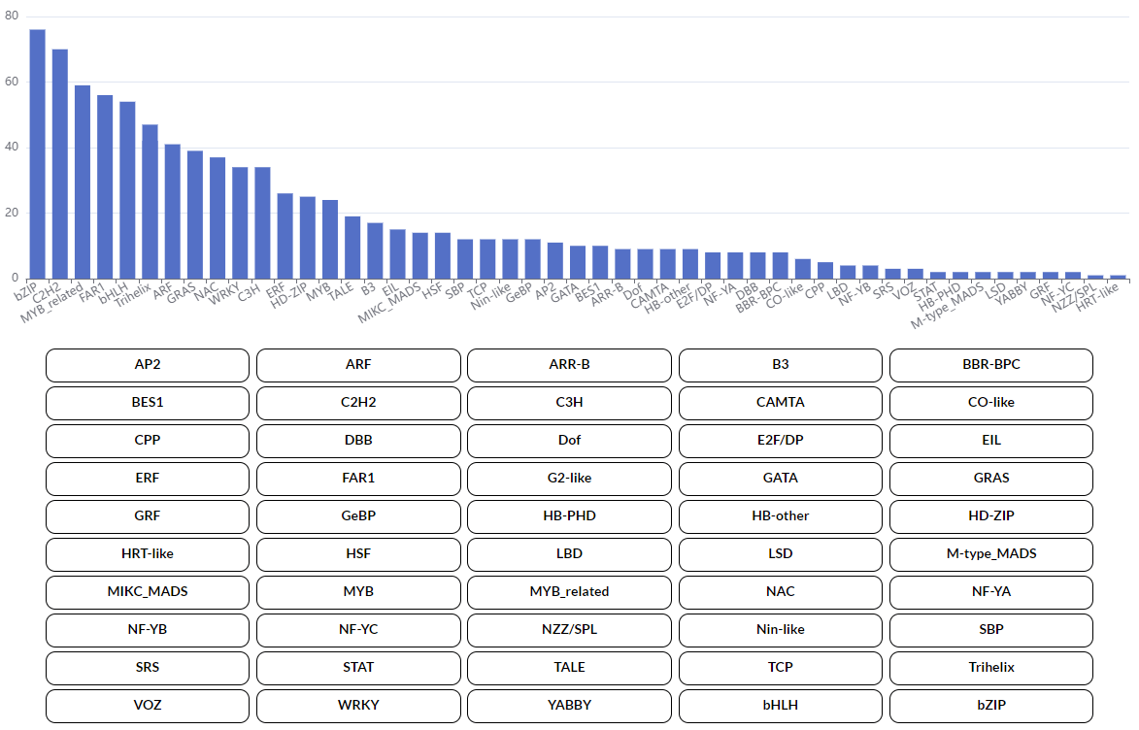Click the Nin-like button
Screen dimensions: 1139x730
[x=780, y=629]
